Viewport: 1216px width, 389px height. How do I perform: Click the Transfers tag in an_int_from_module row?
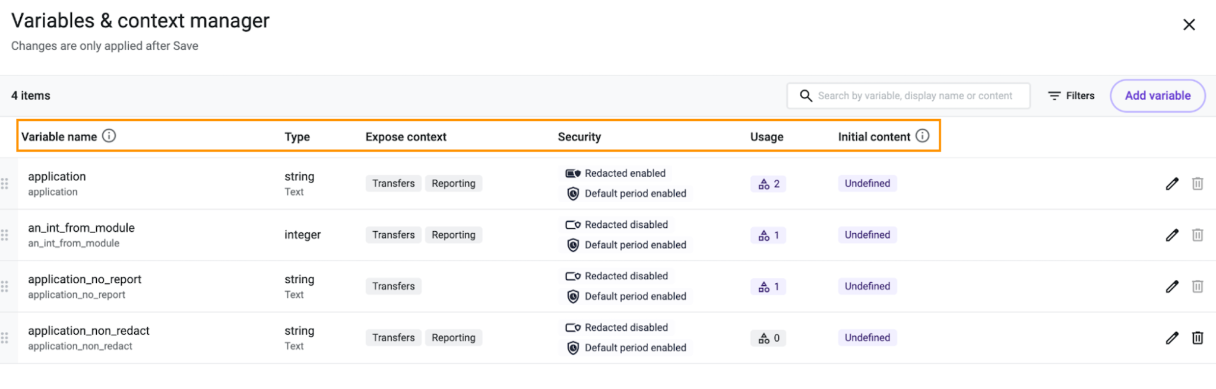point(394,235)
